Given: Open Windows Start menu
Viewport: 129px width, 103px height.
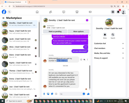Looking at the screenshot, I should (x=2, y=101).
